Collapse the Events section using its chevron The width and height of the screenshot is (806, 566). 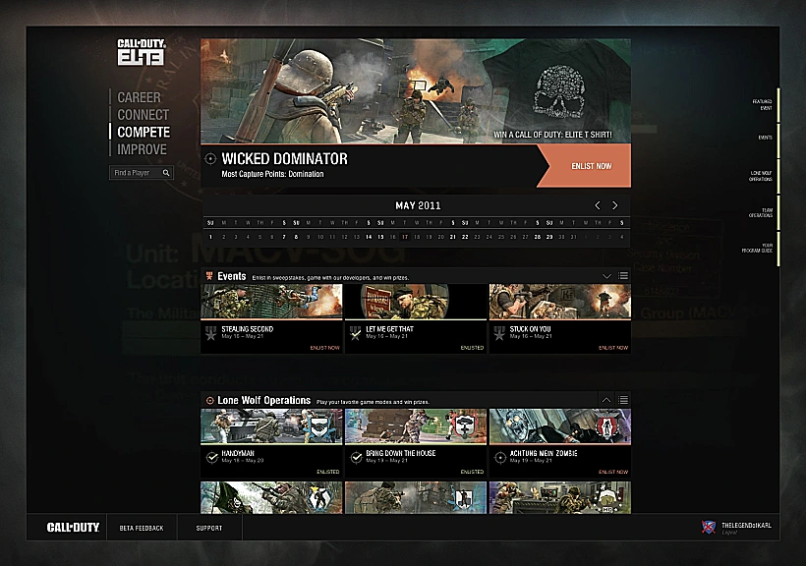point(606,275)
